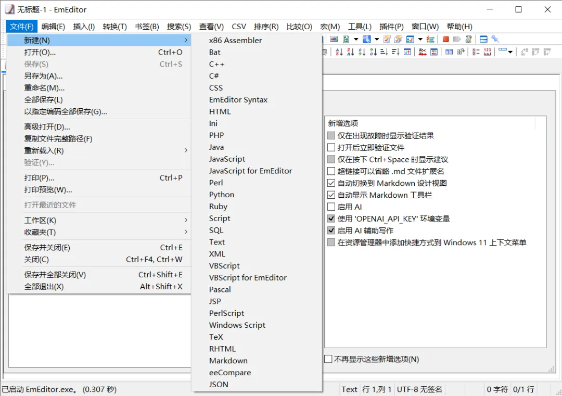Viewport: 562px width, 396px height.
Task: Click the ABC spell check toolbar icon
Action: (334, 39)
